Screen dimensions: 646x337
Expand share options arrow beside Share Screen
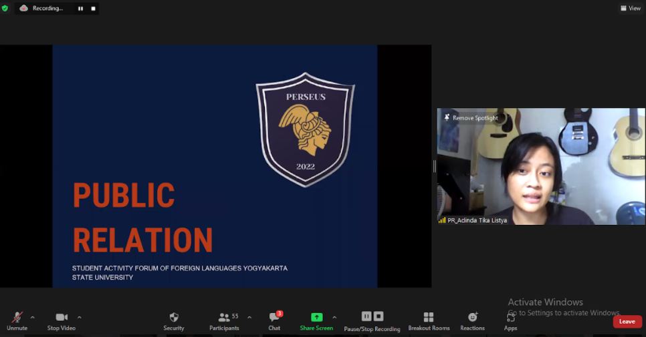tap(334, 318)
